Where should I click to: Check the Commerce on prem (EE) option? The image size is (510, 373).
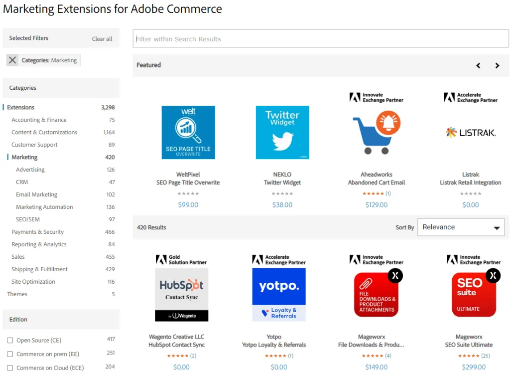10,354
